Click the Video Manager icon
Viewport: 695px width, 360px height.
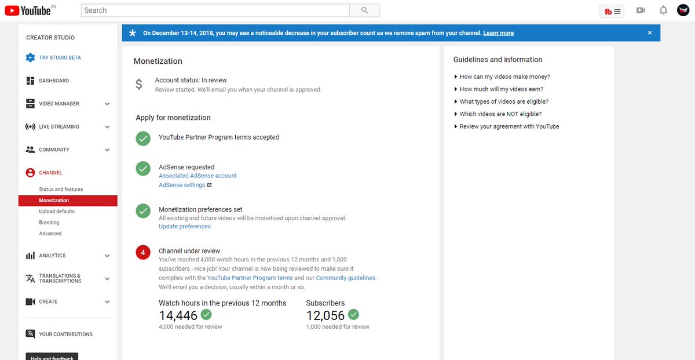30,104
